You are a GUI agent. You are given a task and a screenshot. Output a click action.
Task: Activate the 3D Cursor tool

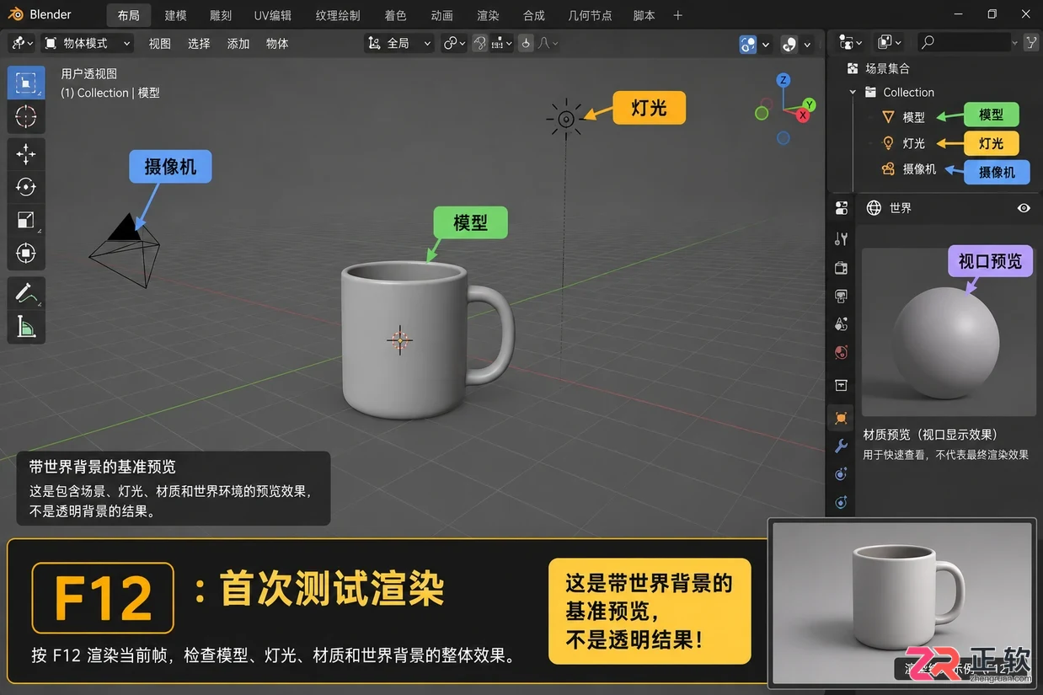pos(26,116)
